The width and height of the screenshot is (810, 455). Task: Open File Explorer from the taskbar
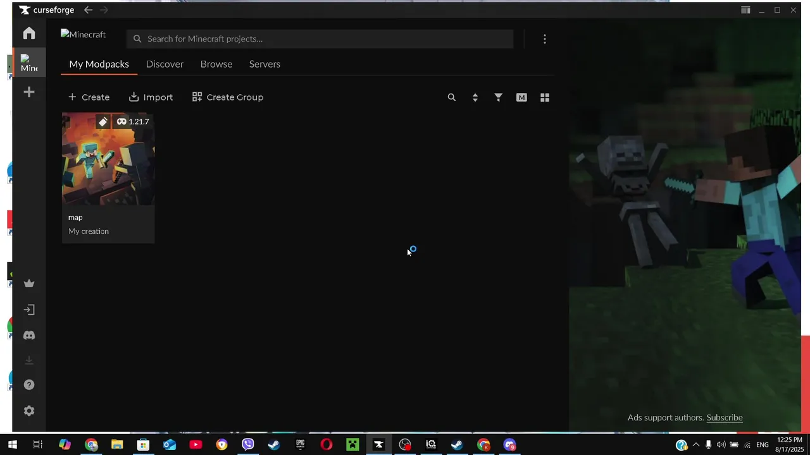coord(117,445)
